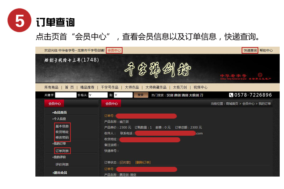This screenshot has width=284, height=189.
Task: Click the [已付款] order status link
Action: [x=125, y=163]
